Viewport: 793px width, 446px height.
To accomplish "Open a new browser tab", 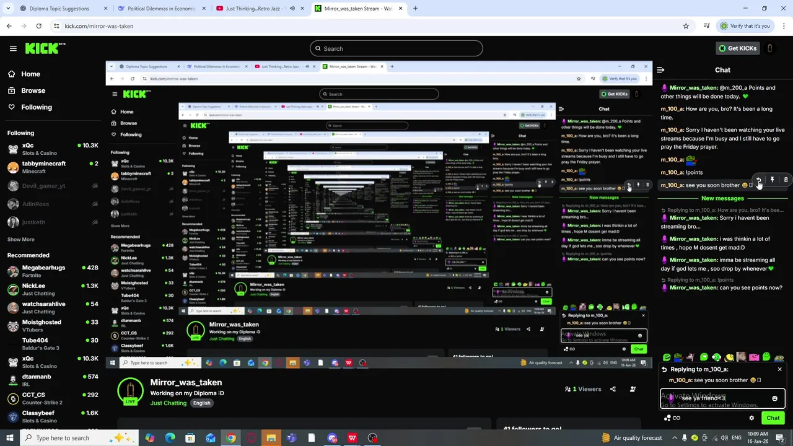I will tap(415, 9).
